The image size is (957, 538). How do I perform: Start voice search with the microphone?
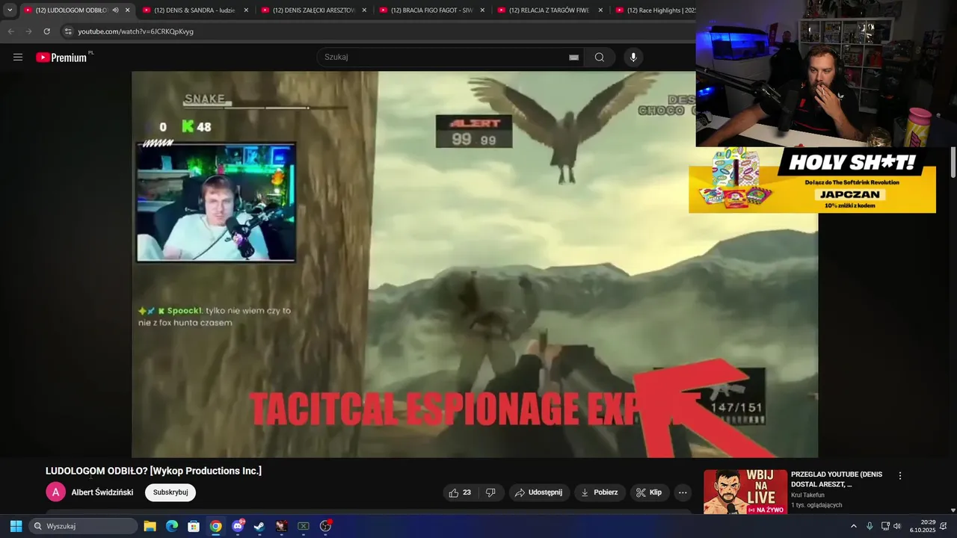633,57
